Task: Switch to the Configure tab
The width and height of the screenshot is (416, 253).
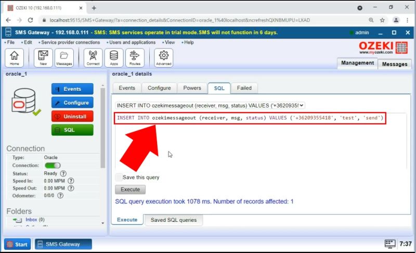Action: click(x=159, y=88)
